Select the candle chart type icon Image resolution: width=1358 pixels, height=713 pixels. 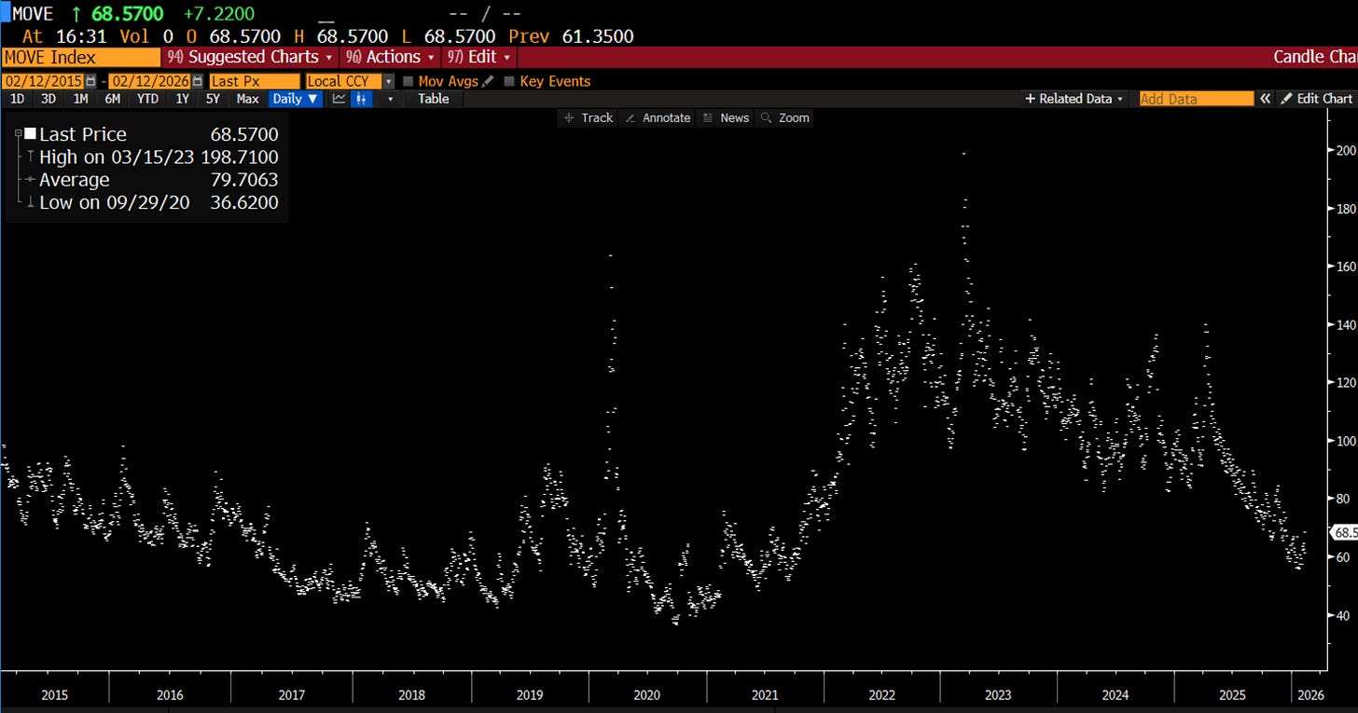(361, 99)
